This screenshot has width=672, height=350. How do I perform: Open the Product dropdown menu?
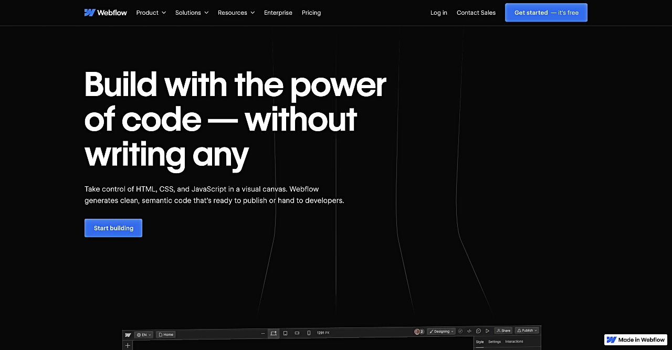point(151,13)
